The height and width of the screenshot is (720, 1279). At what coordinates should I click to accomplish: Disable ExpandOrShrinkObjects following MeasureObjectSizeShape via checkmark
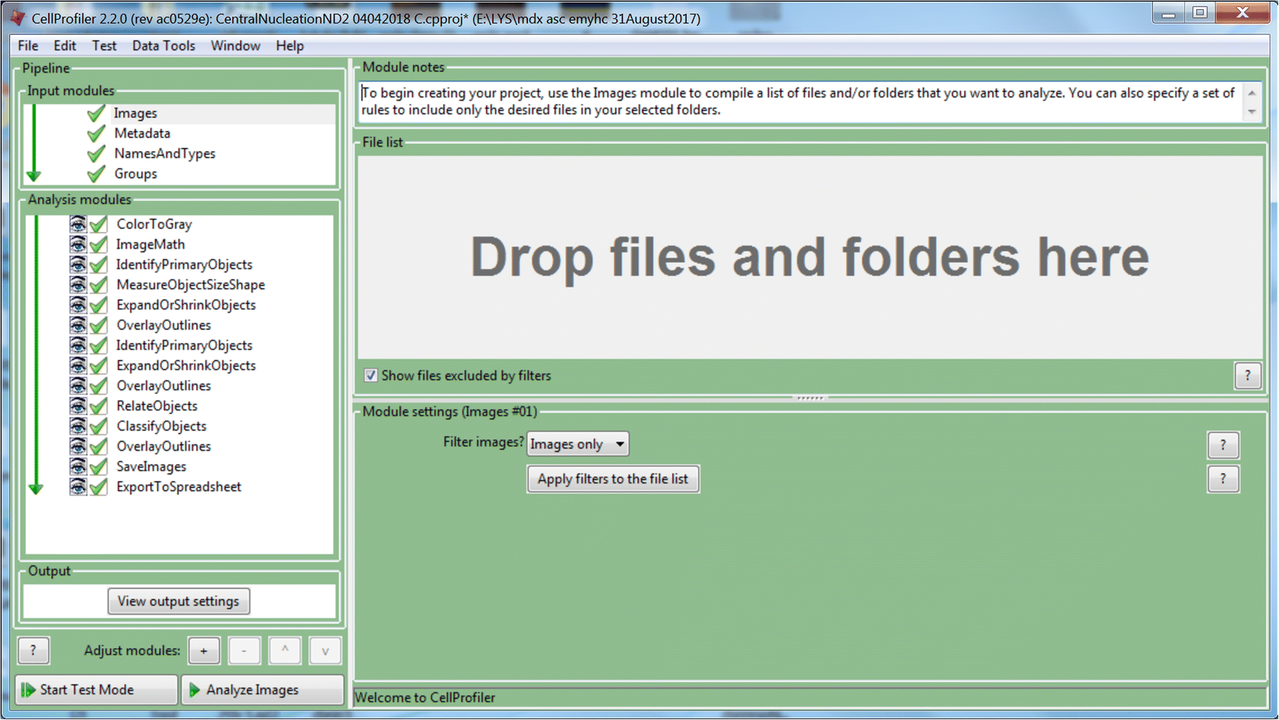[99, 305]
